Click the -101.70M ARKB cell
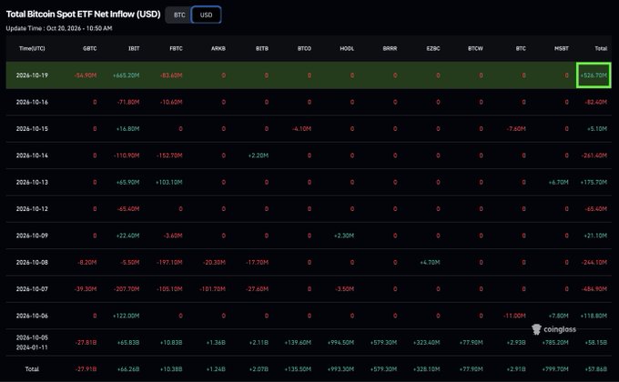Screen dimensions: 619x382 point(212,289)
